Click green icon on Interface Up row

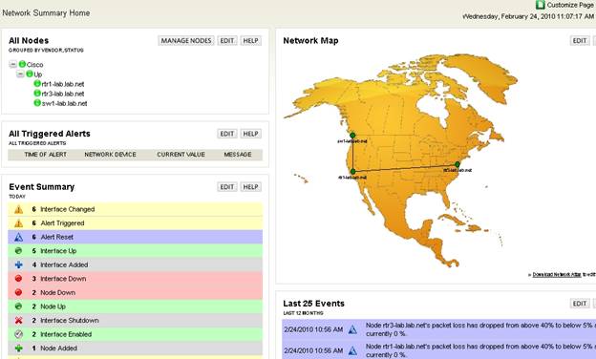[18, 251]
